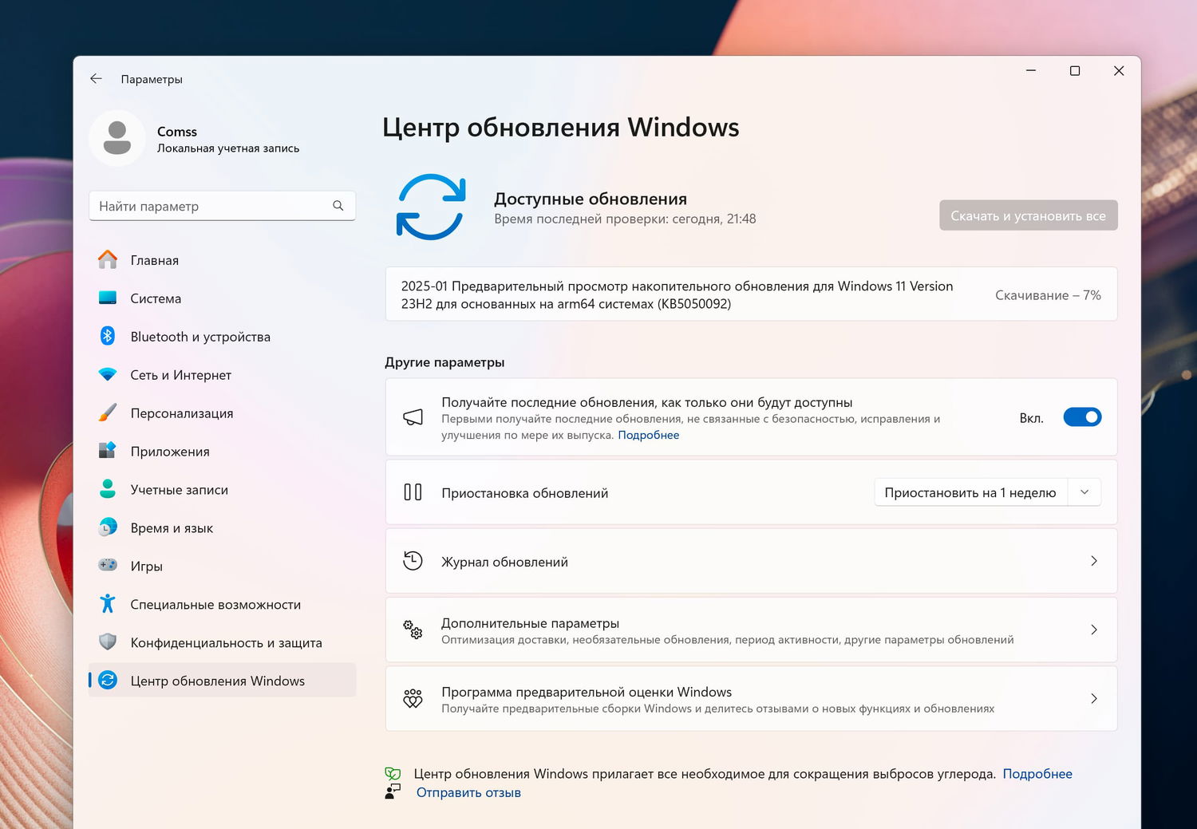The image size is (1197, 829).
Task: Click the search magnifier icon
Action: [x=338, y=206]
